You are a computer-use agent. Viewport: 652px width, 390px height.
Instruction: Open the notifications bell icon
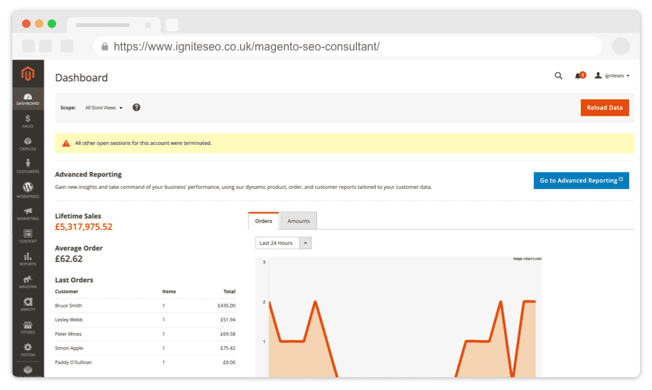pos(579,75)
